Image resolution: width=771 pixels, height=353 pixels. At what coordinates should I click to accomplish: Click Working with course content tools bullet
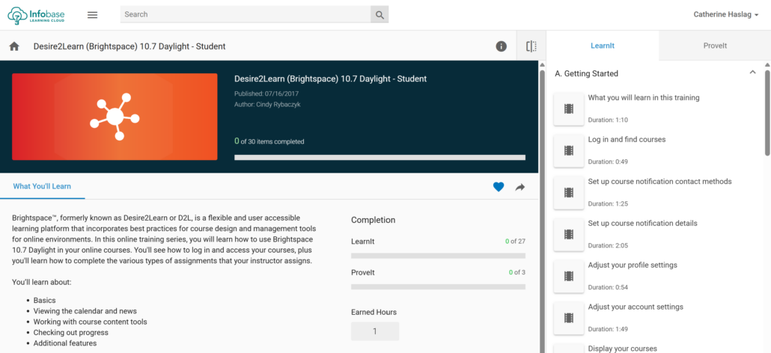(90, 322)
